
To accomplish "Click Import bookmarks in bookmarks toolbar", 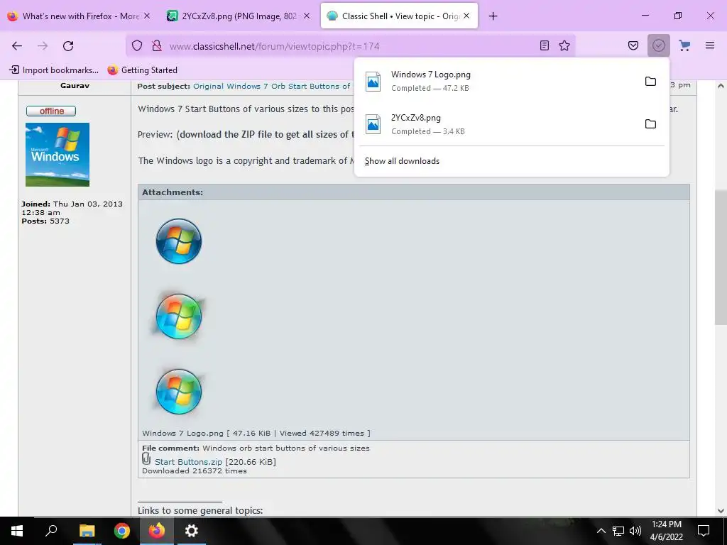I will click(x=54, y=70).
